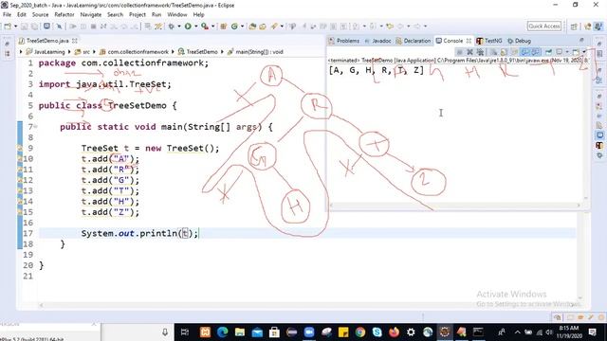Click the src breadcrumb item
The width and height of the screenshot is (607, 341).
pos(83,52)
